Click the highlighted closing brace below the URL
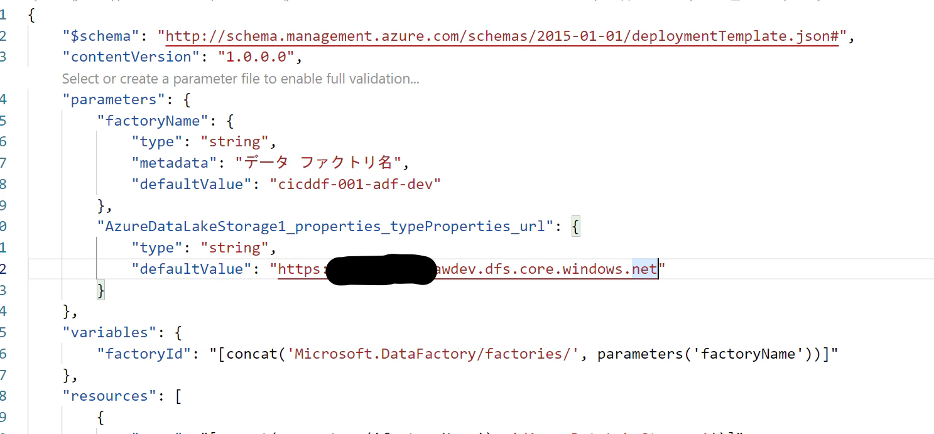This screenshot has height=434, width=934. click(x=101, y=290)
